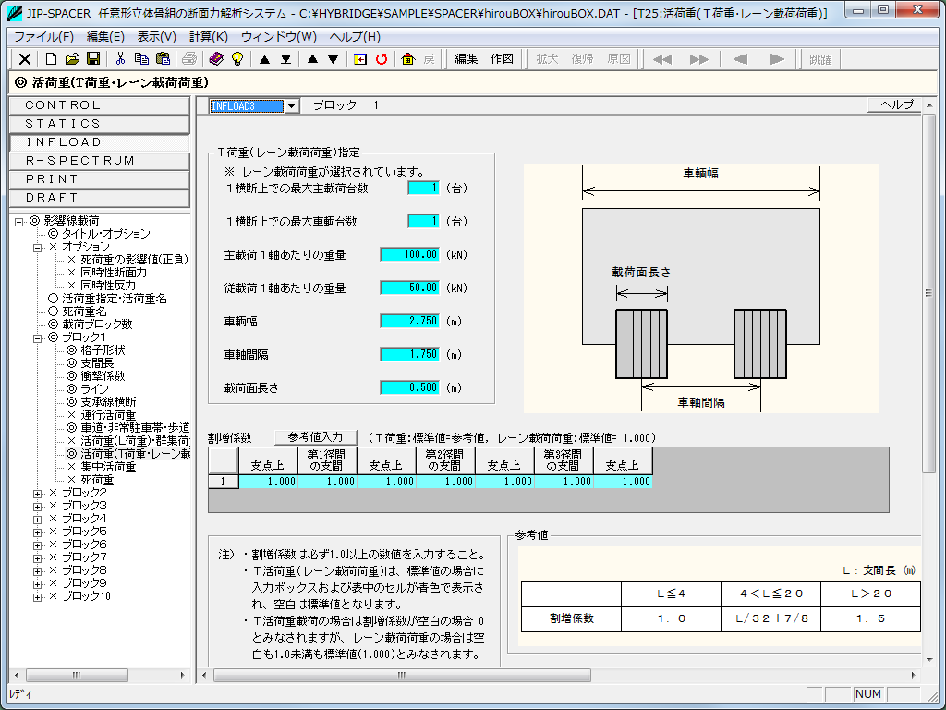Open the 計算(K) menu
Viewport: 946px width, 710px height.
[208, 37]
